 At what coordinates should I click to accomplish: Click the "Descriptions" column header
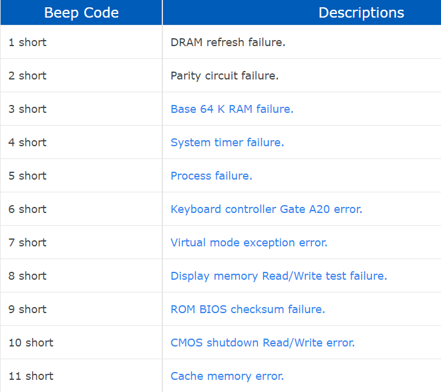tap(361, 13)
